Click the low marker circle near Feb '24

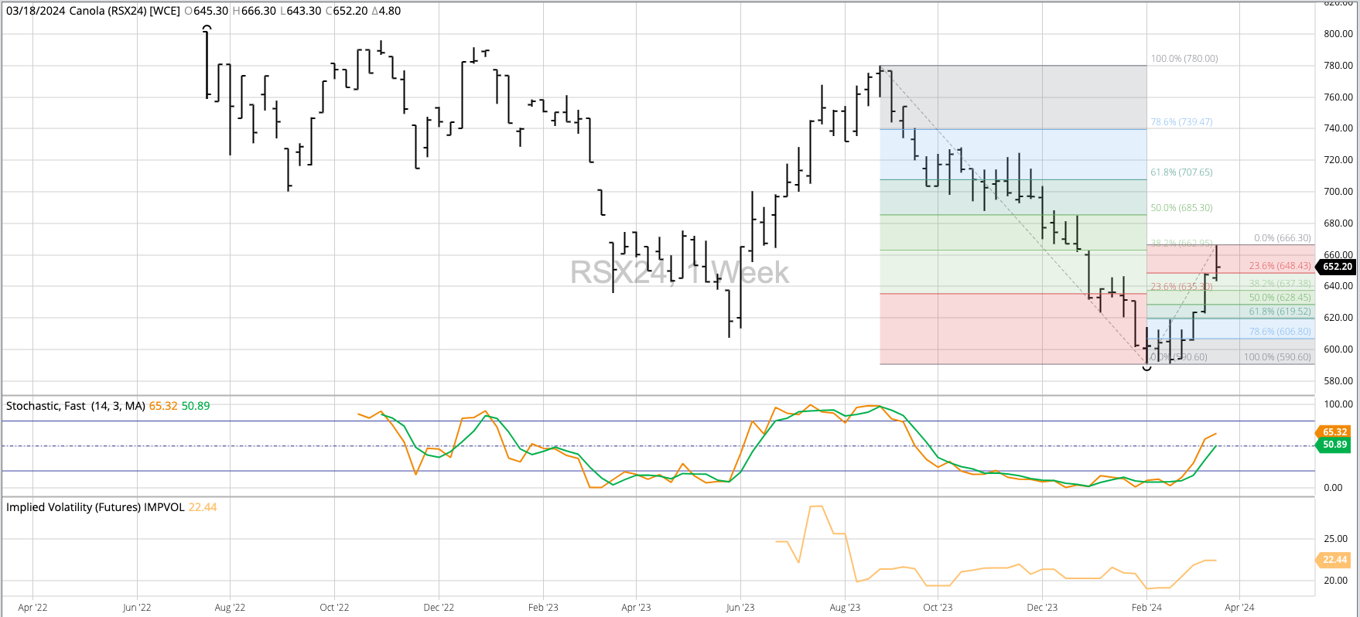1146,368
